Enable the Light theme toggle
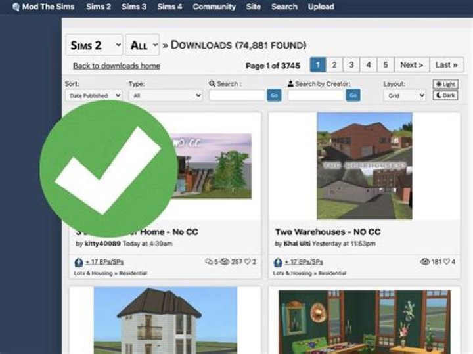Image resolution: width=473 pixels, height=354 pixels. tap(445, 84)
